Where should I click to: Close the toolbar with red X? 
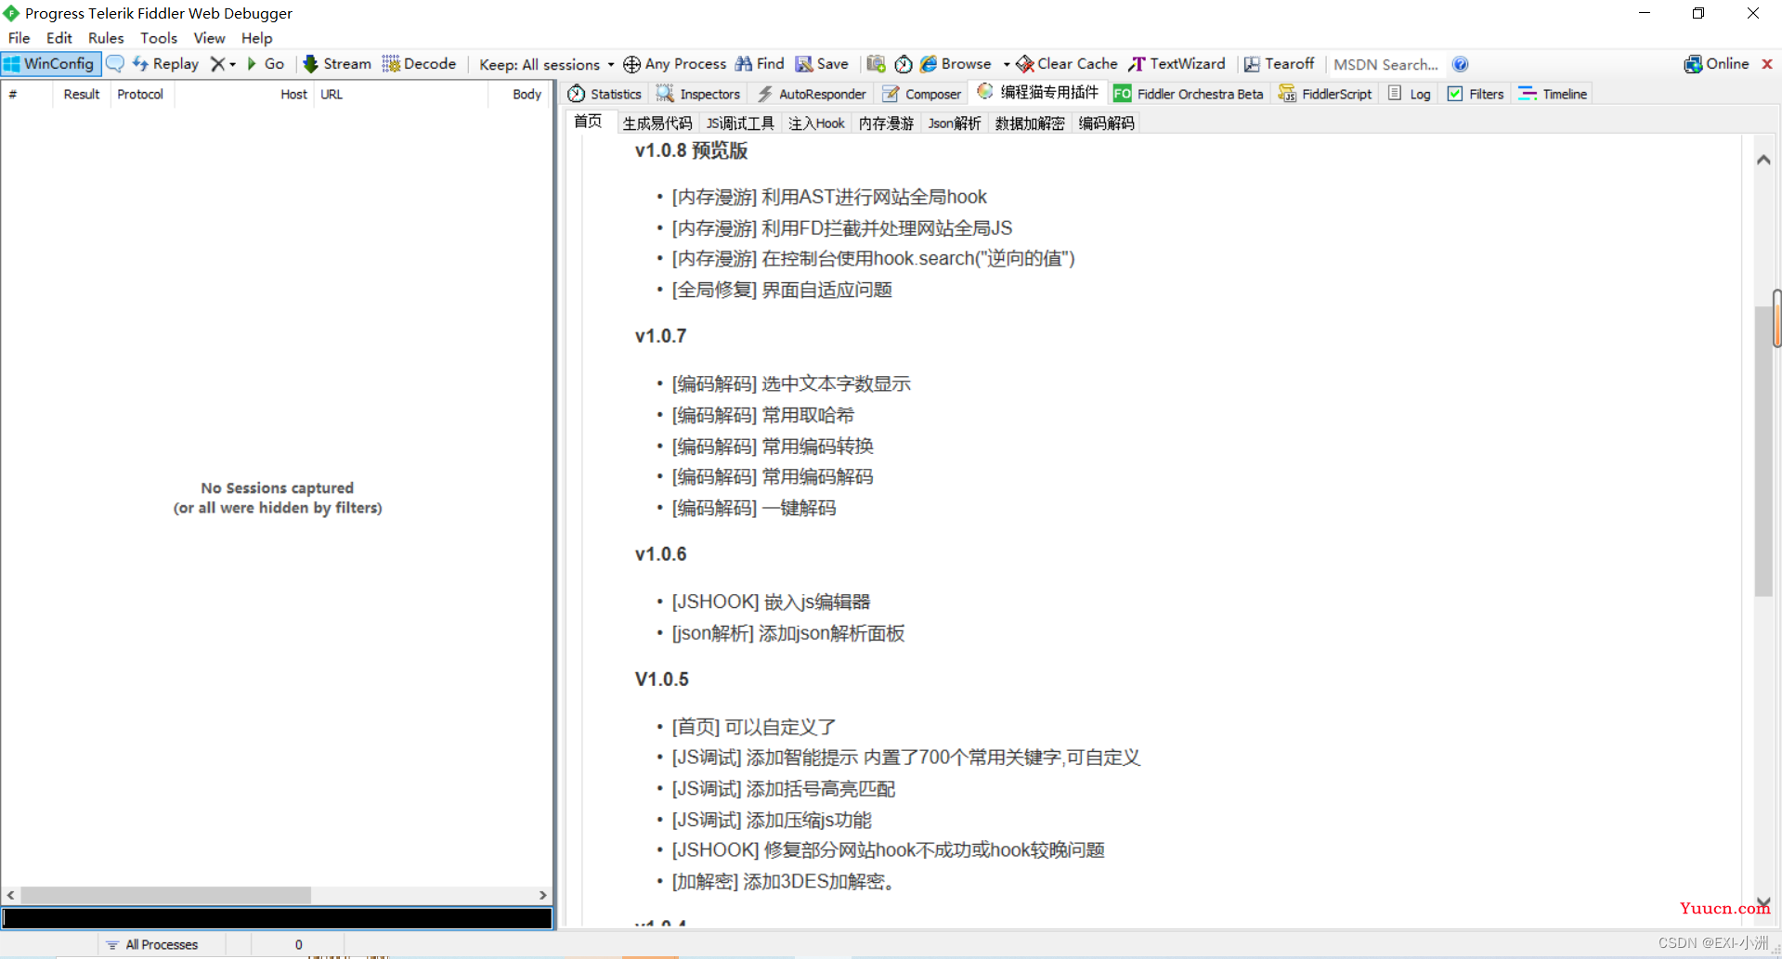(1767, 64)
